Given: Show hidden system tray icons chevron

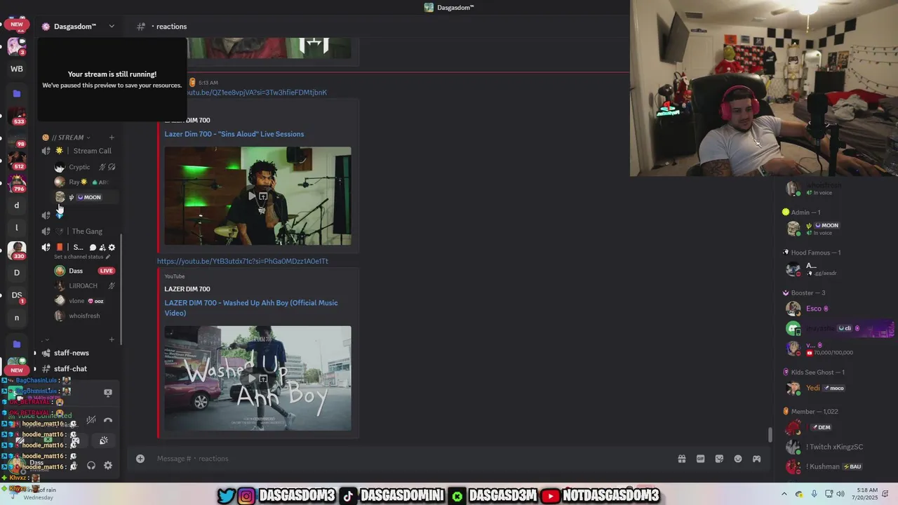Looking at the screenshot, I should tap(784, 494).
